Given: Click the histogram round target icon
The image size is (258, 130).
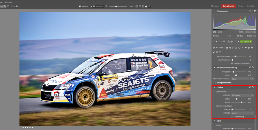Looking at the screenshot, I should click(x=255, y=11).
